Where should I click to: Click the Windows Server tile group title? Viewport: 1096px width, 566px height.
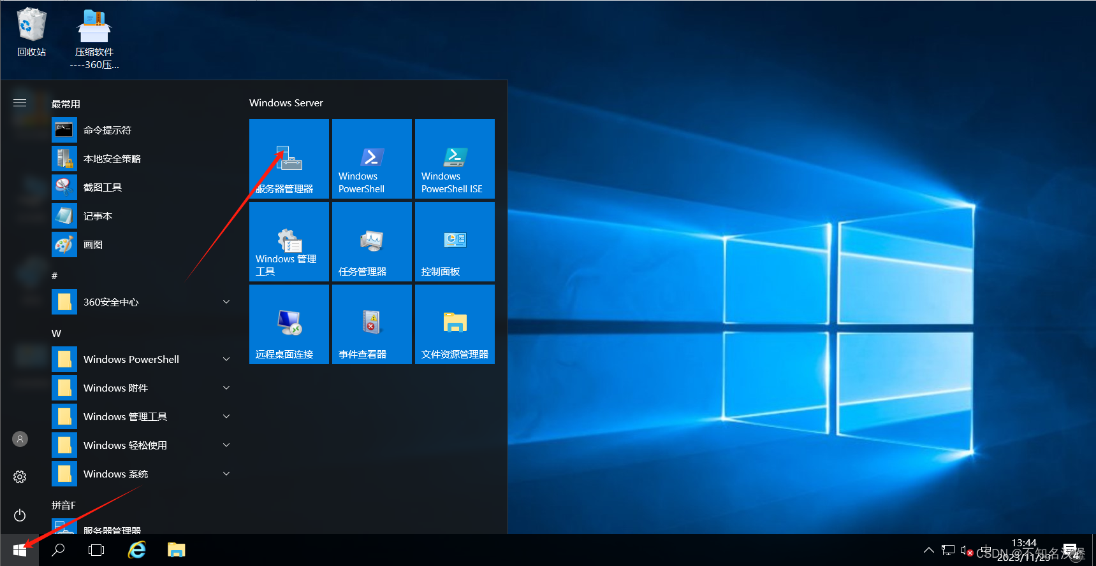[286, 103]
